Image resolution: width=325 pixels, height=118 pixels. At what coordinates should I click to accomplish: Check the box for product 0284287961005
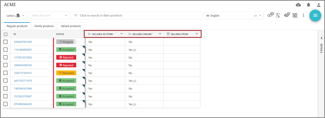(6, 42)
